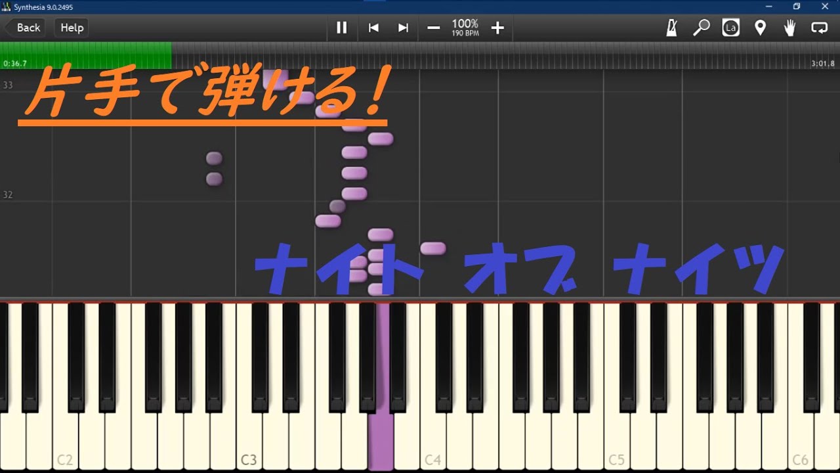
Task: Play the C4 white piano key
Action: pyautogui.click(x=433, y=440)
